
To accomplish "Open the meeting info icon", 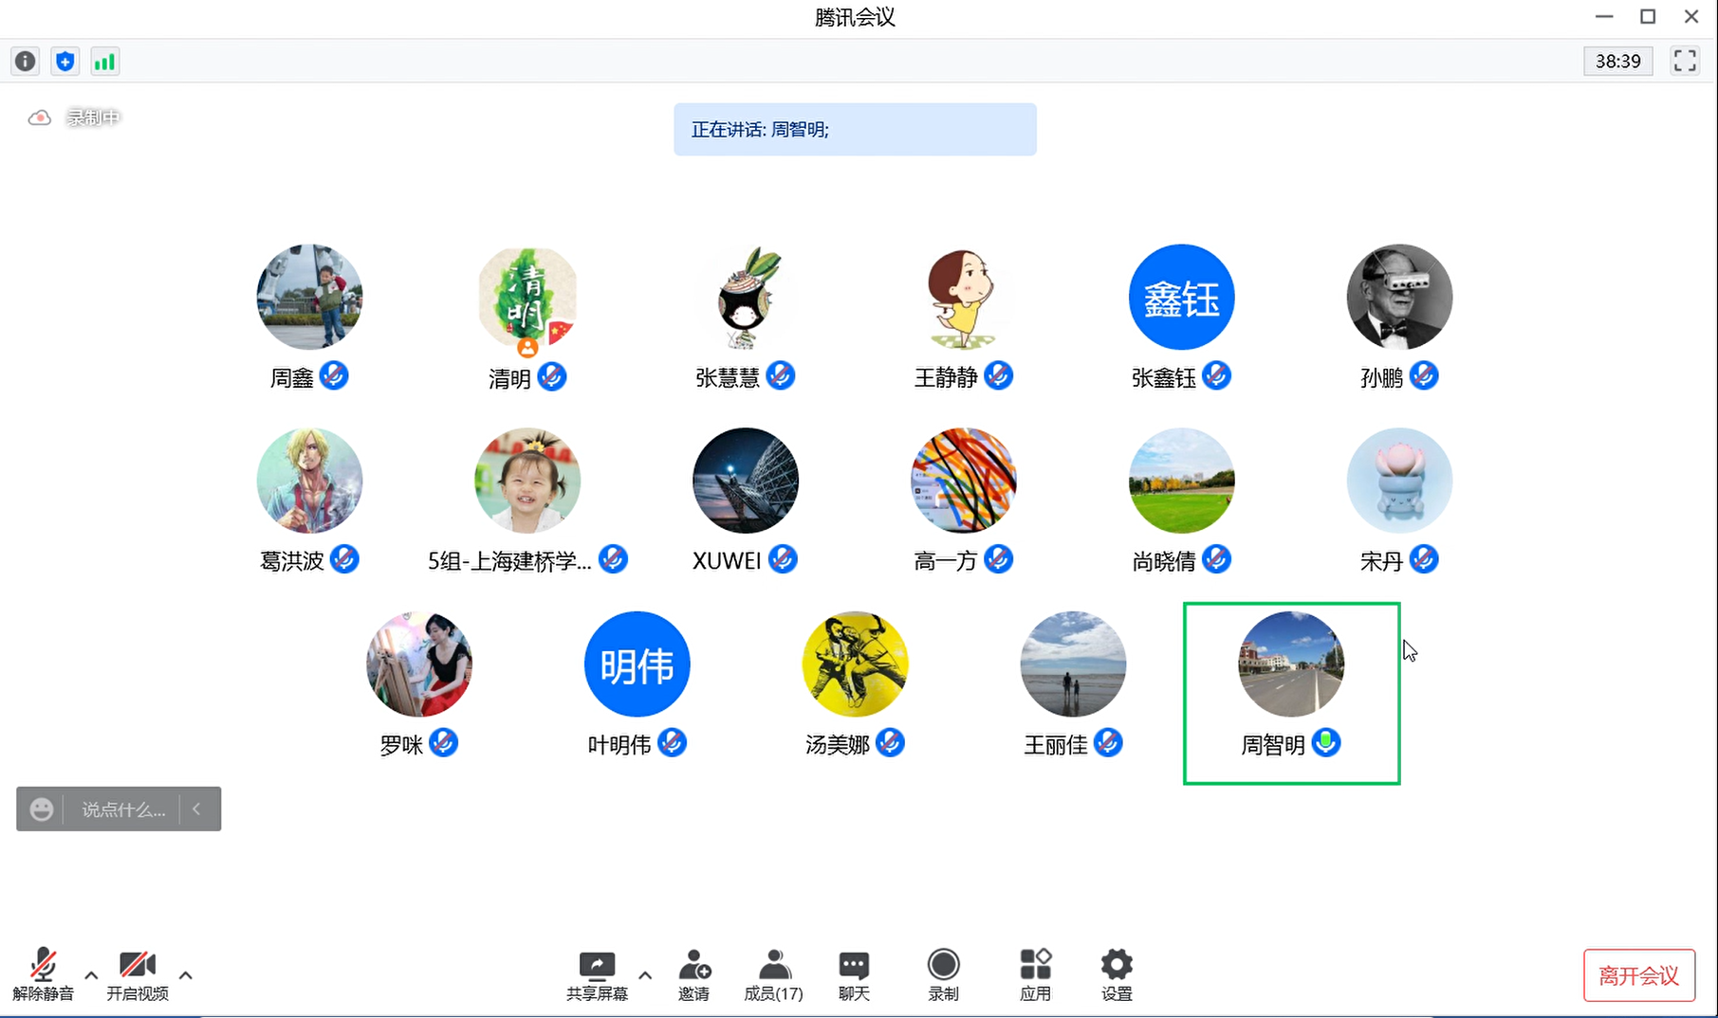I will click(x=25, y=62).
